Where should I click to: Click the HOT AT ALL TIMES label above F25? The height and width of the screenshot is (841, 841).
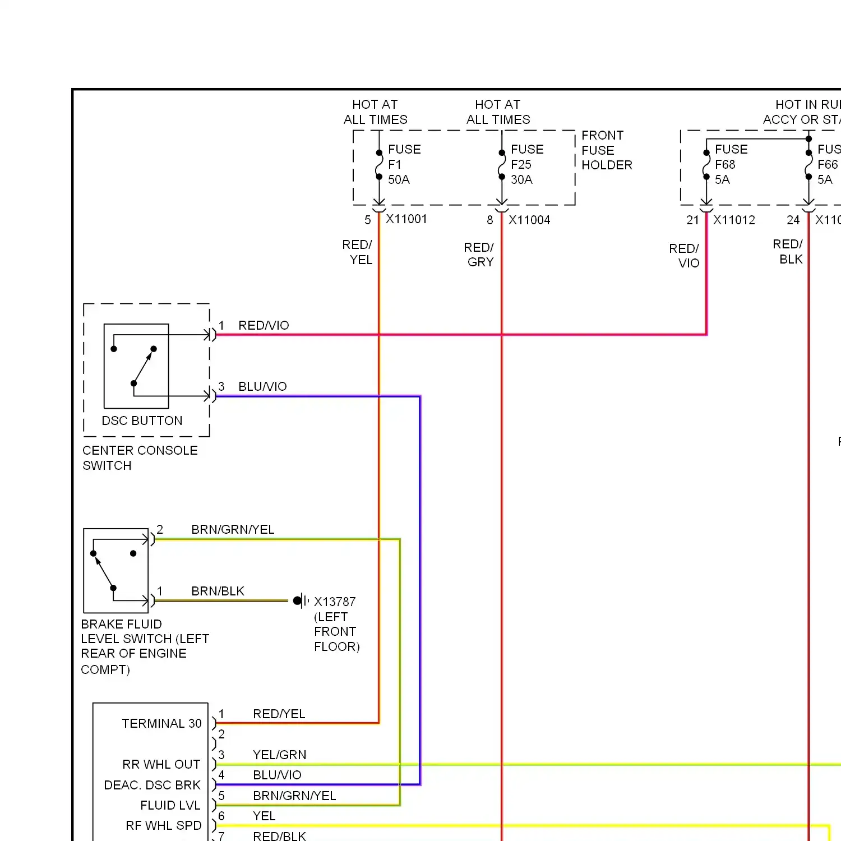click(498, 112)
